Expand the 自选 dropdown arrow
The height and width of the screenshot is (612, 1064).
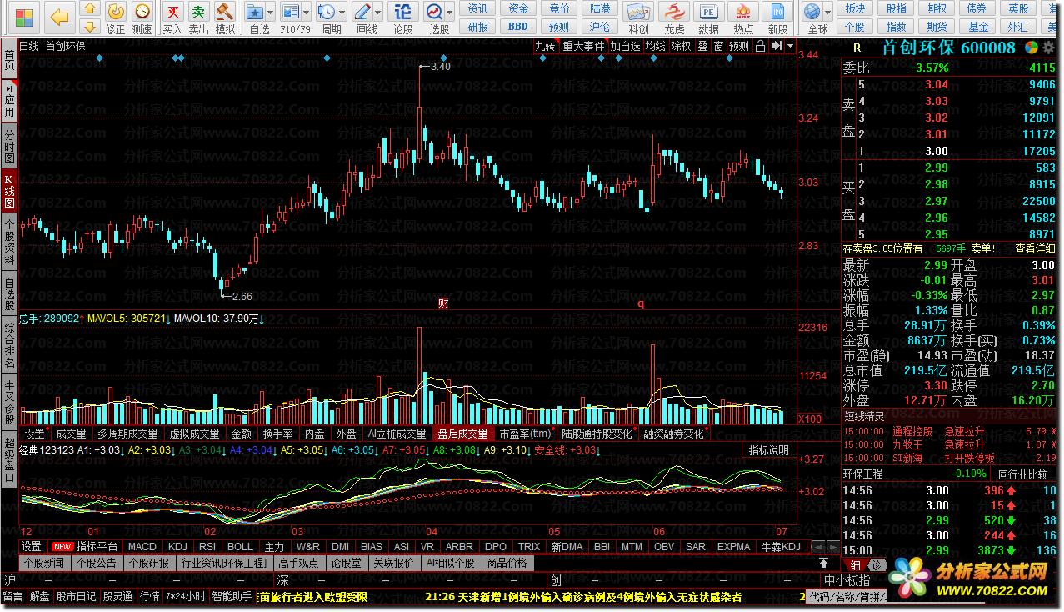point(271,12)
